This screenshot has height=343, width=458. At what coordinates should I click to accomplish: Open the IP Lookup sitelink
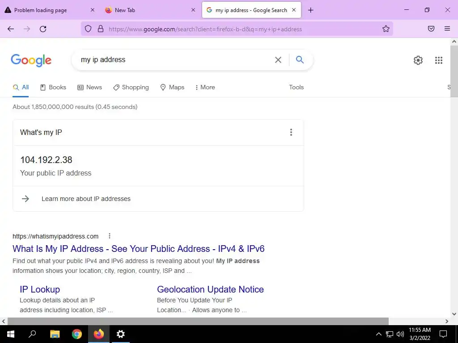click(40, 289)
